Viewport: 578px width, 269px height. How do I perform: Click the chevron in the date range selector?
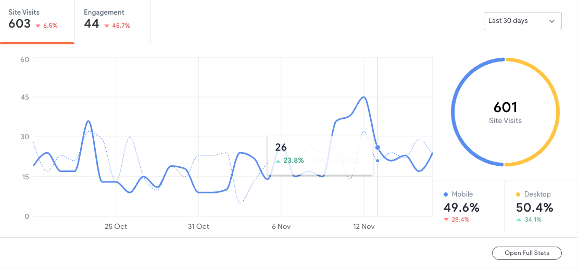pyautogui.click(x=552, y=21)
